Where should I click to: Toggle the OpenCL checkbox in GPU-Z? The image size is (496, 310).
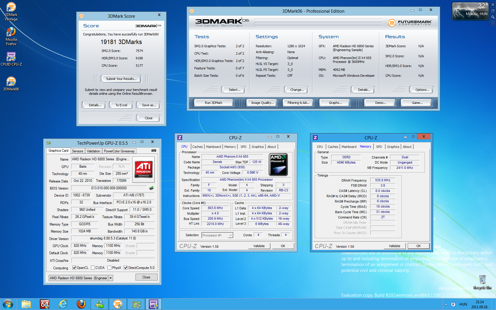pyautogui.click(x=74, y=268)
